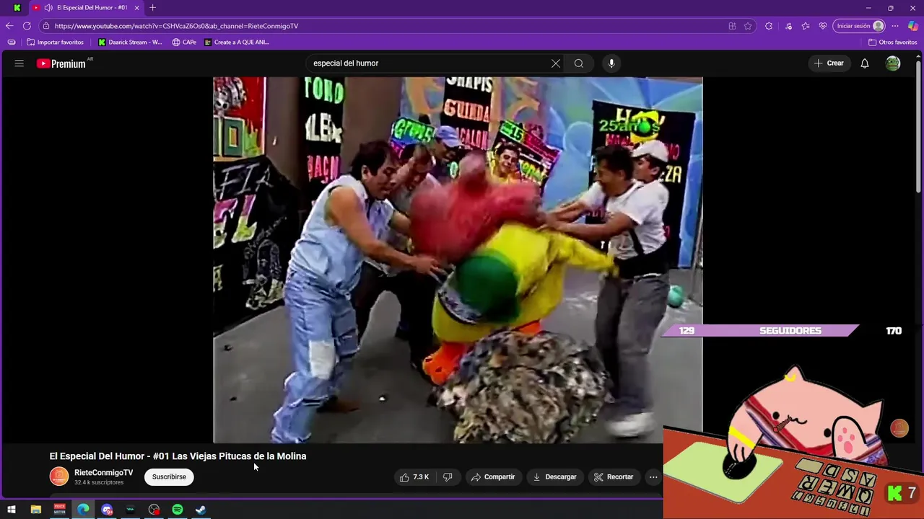The image size is (924, 519).
Task: Open the YouTube account avatar menu
Action: 893,63
